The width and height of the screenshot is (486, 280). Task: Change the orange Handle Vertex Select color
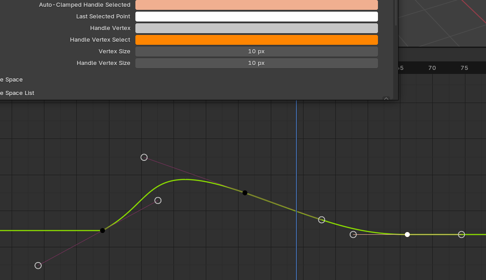(256, 39)
